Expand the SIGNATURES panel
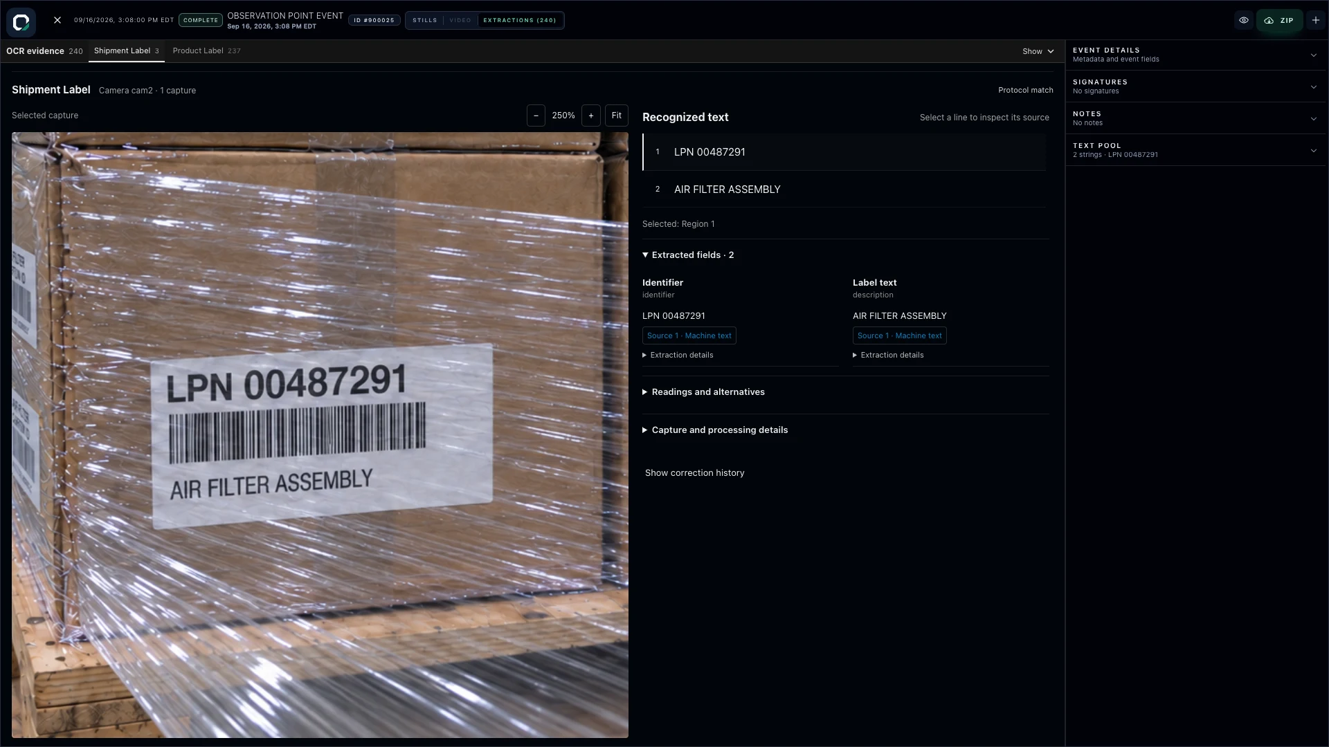This screenshot has width=1329, height=747. click(1195, 86)
